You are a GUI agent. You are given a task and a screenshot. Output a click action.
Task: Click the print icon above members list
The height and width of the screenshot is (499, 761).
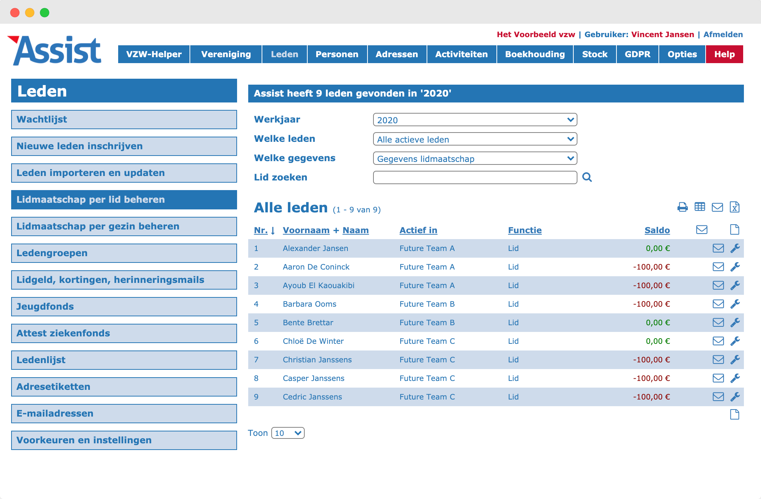point(682,207)
